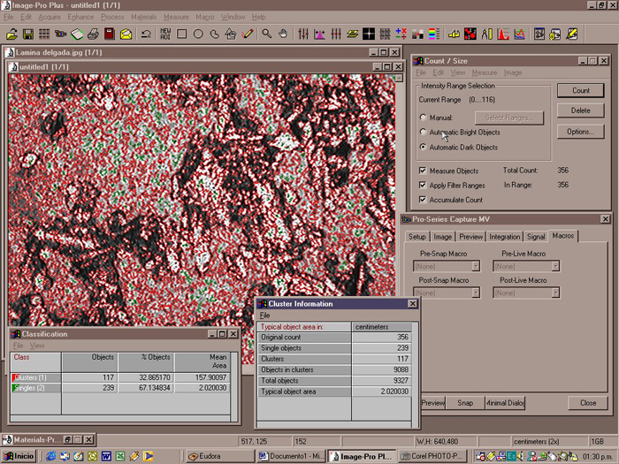The image size is (619, 464).
Task: Click the Count/Size red blobs icon
Action: [x=470, y=34]
